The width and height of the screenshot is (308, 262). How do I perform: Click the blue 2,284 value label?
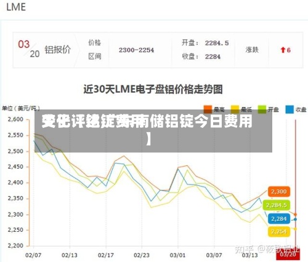click(x=279, y=219)
